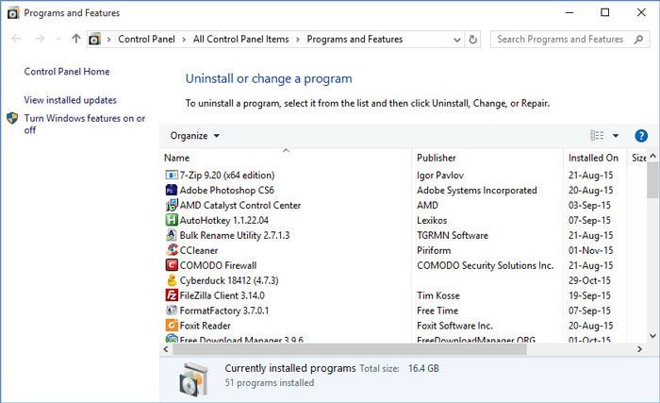Select Cyberduck 18412 (4.7.3) entry
The image size is (660, 403).
(x=229, y=280)
